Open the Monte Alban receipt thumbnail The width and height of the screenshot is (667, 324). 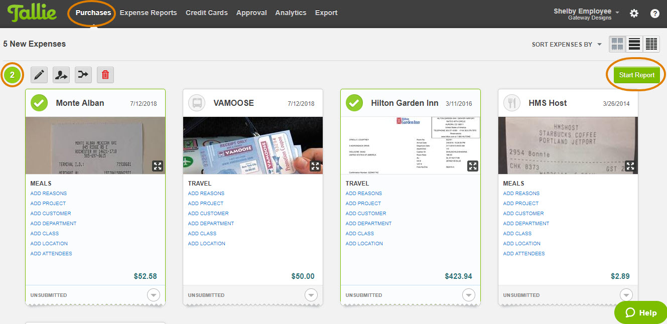95,145
